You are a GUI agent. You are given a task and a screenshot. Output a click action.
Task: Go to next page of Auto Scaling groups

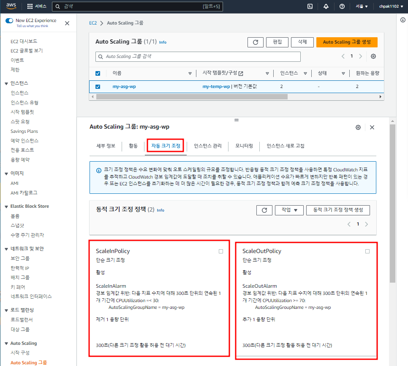pos(360,56)
